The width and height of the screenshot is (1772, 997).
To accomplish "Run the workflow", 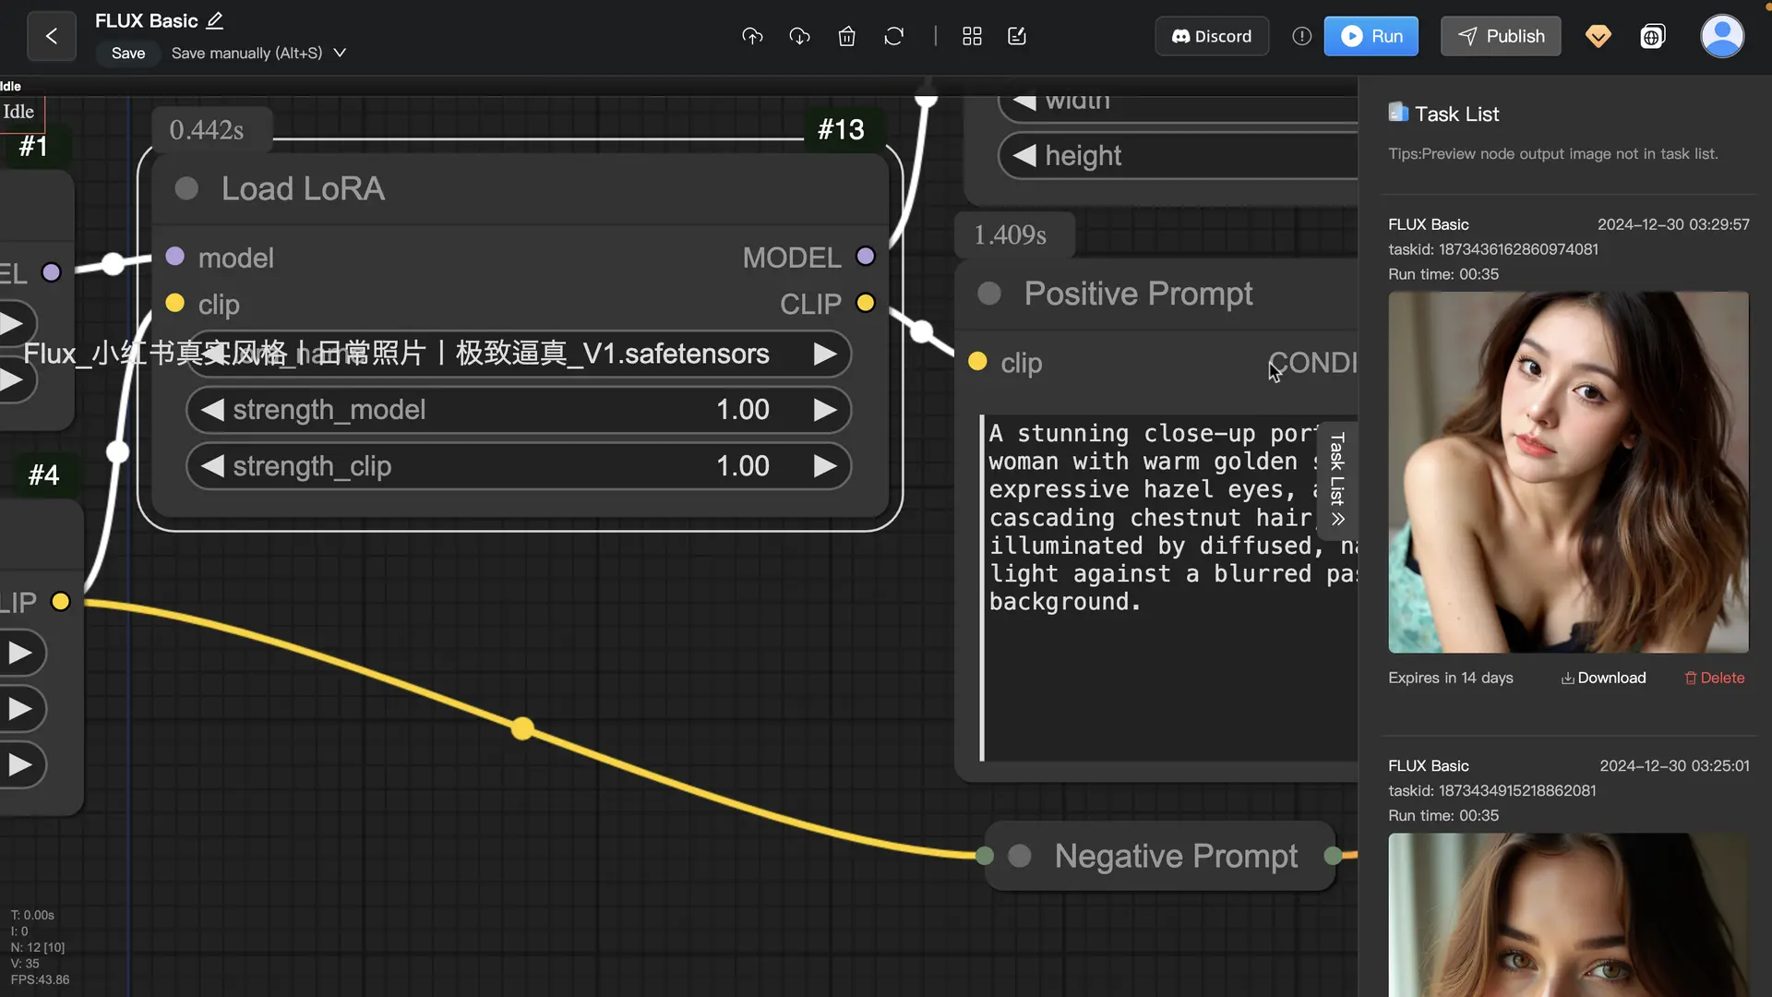I will point(1371,36).
